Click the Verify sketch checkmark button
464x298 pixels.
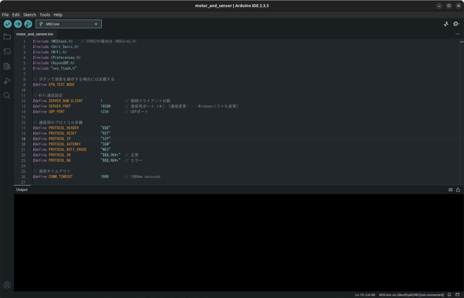pos(8,24)
